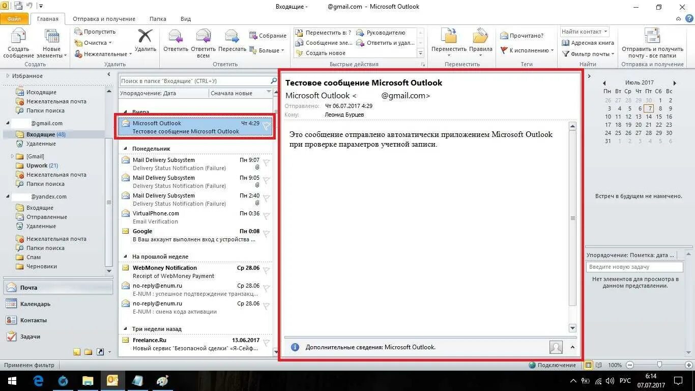The width and height of the screenshot is (695, 391).
Task: Collapse the navigation pane arrow
Action: 108,75
